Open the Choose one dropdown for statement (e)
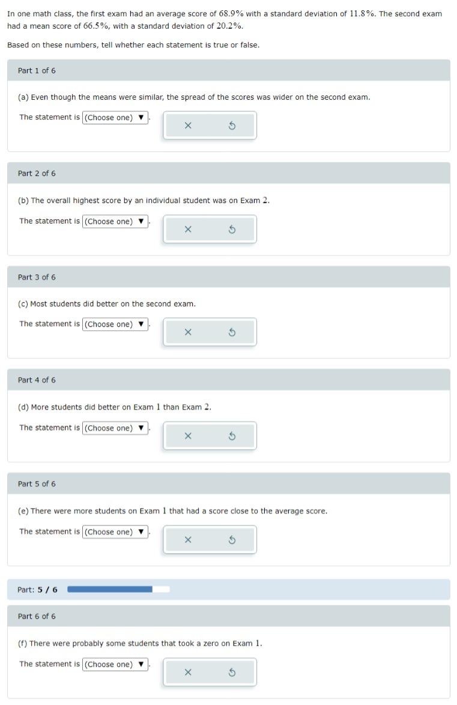457x705 pixels. pyautogui.click(x=114, y=531)
